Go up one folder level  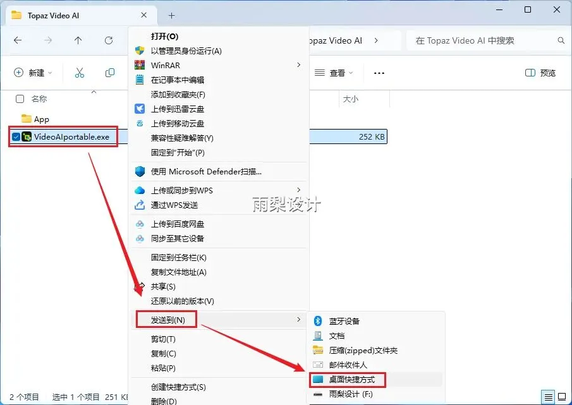78,40
